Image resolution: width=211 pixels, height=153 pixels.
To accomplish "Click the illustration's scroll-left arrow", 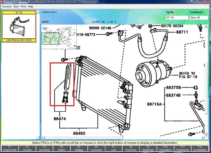I will 43,138.
